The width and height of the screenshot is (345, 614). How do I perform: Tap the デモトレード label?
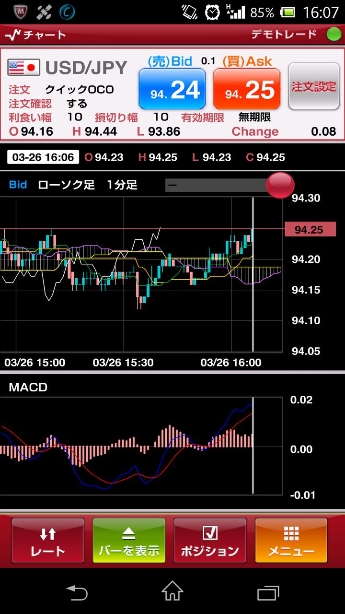tap(284, 35)
